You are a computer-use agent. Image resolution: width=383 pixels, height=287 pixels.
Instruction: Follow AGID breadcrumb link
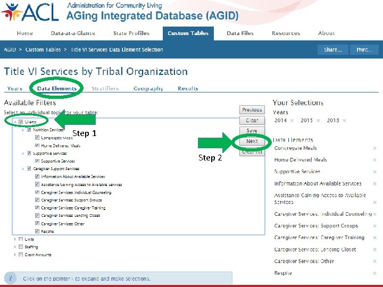pyautogui.click(x=10, y=49)
